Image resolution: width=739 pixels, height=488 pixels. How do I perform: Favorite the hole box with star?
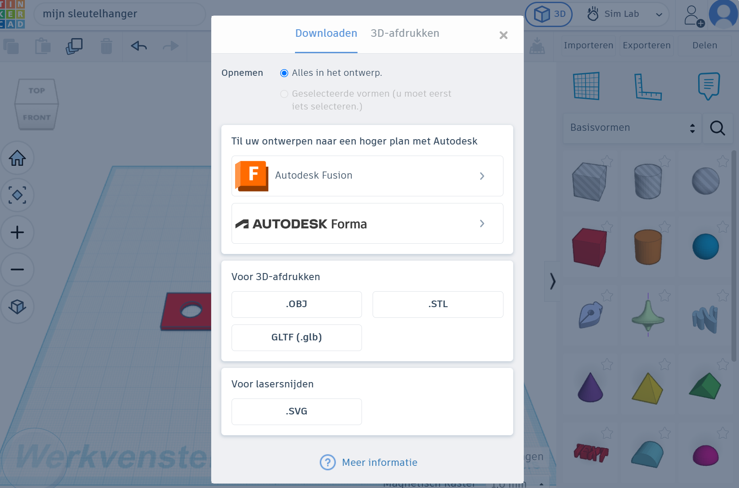[607, 161]
